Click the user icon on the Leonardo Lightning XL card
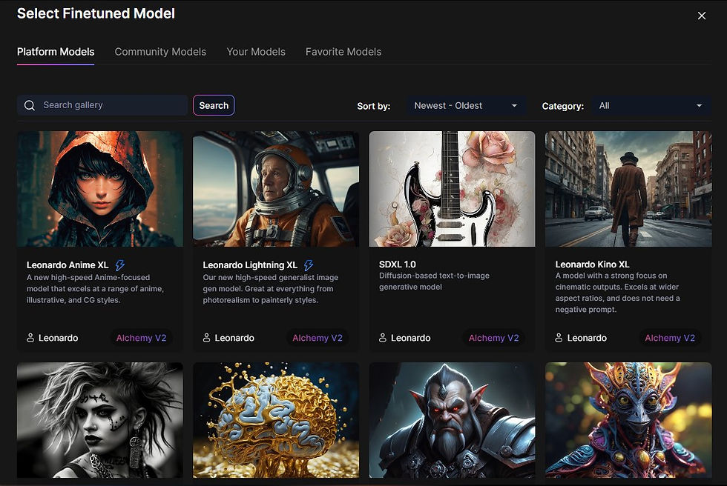 (206, 338)
